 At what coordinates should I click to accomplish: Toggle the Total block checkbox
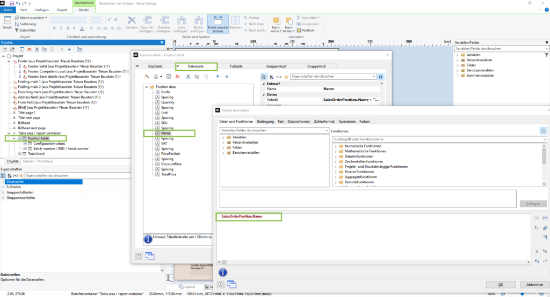(x=20, y=154)
